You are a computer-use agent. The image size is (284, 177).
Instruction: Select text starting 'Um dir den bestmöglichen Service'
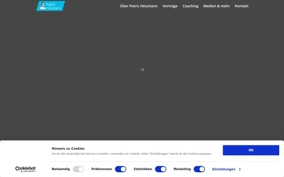(x=132, y=154)
